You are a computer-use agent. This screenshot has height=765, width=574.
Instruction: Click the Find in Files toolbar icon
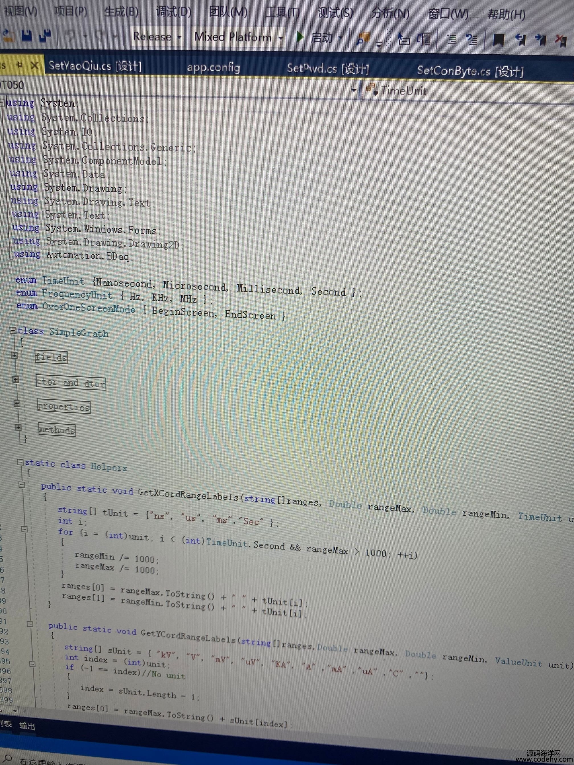363,38
